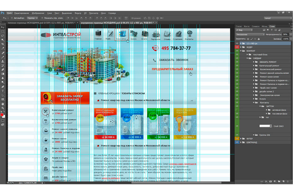Open the nana2 workspace dropdown
The image size is (293, 189).
pos(278,18)
